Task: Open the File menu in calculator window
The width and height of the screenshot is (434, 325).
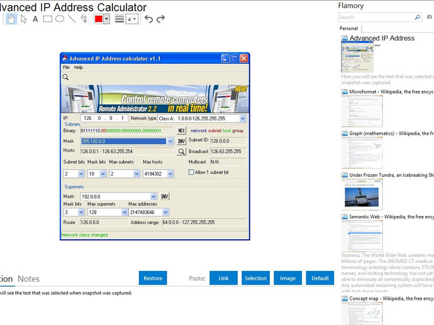Action: [x=66, y=67]
